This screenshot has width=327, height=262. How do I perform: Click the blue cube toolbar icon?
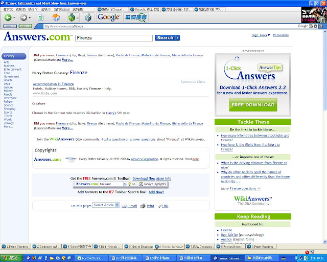click(x=88, y=17)
